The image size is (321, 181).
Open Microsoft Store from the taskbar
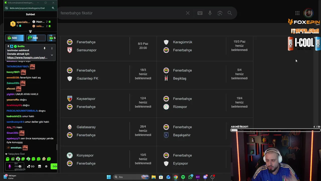click(161, 177)
